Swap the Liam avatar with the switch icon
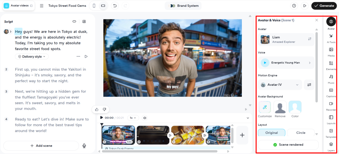Screen dimensions: 339x154 310,39
